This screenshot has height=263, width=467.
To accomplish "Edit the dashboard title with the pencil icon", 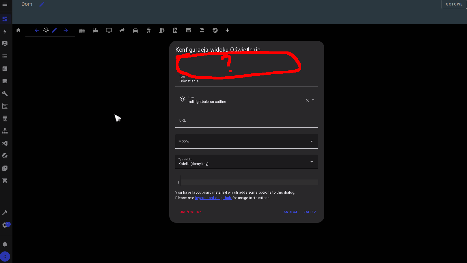I will coord(42,4).
